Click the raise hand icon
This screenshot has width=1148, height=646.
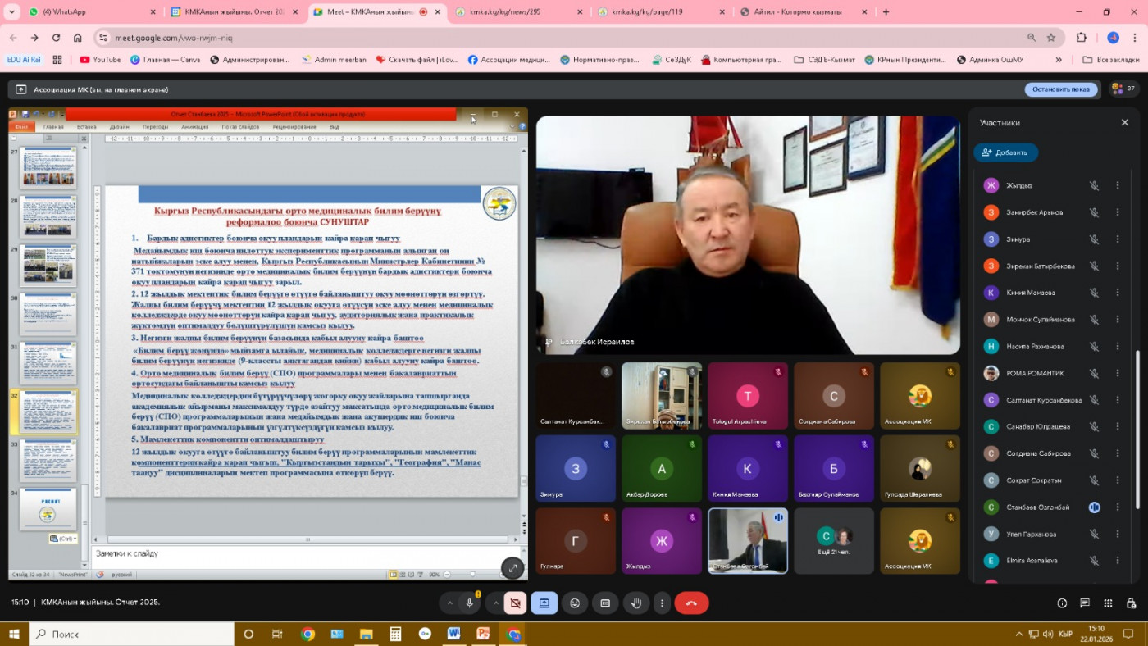point(636,603)
